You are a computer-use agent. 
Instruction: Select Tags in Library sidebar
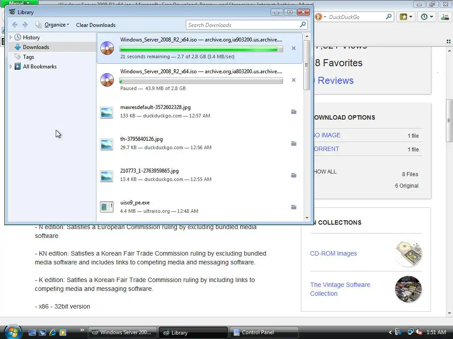pyautogui.click(x=28, y=57)
